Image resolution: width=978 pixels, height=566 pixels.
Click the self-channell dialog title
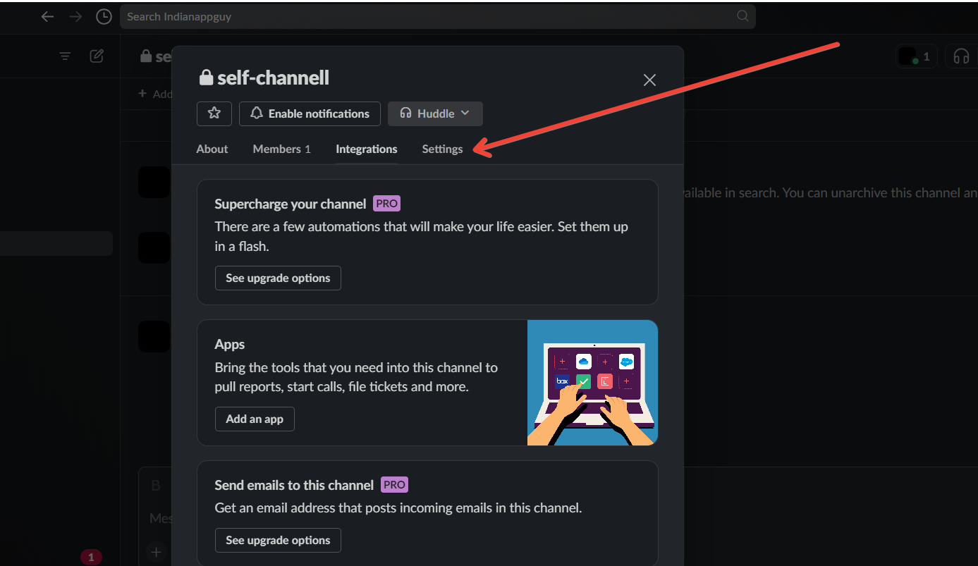click(x=273, y=78)
